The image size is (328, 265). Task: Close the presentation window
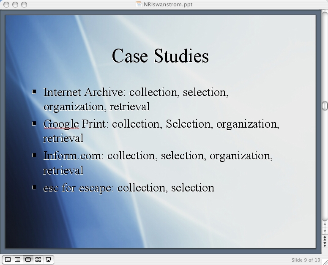tap(6, 4)
